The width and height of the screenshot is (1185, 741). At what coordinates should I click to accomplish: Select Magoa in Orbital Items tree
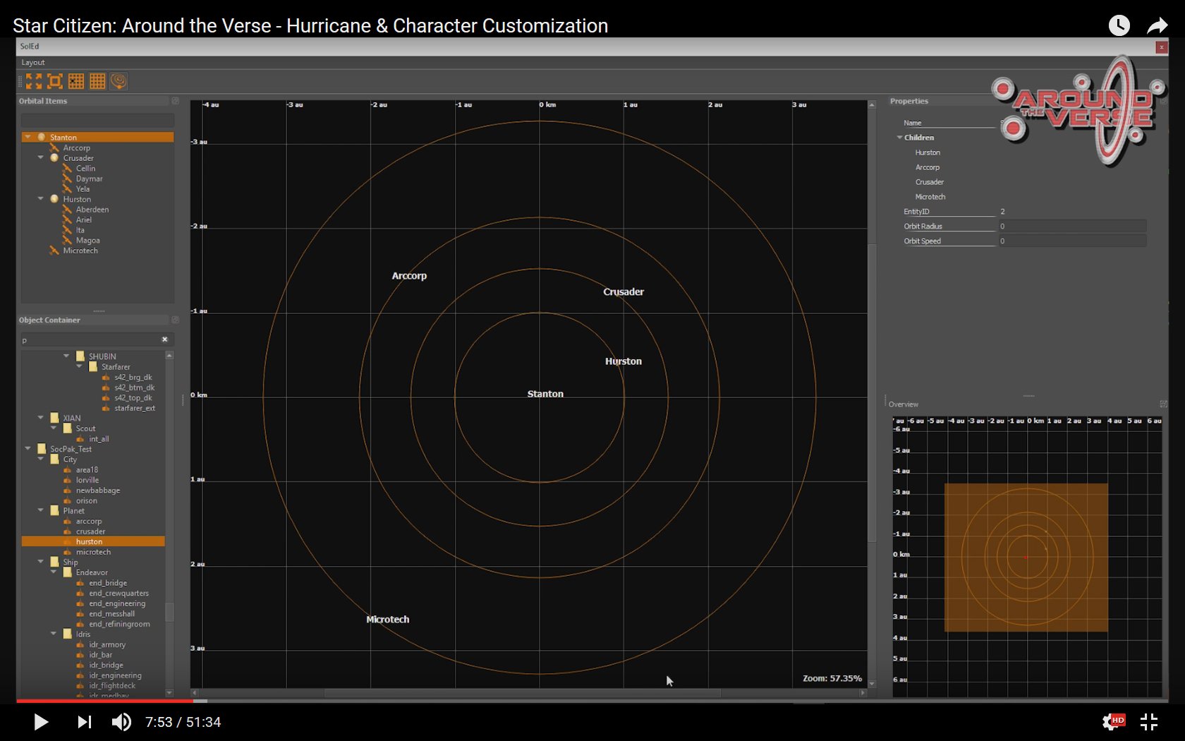click(x=87, y=241)
